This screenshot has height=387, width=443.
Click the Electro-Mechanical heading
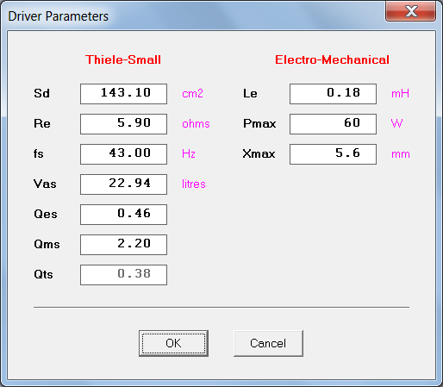[332, 59]
